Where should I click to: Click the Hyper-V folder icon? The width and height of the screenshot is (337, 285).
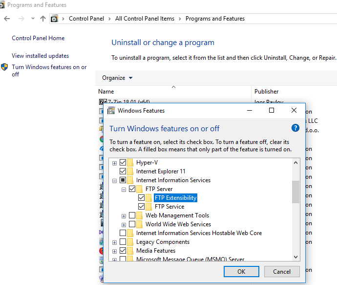tap(130, 163)
